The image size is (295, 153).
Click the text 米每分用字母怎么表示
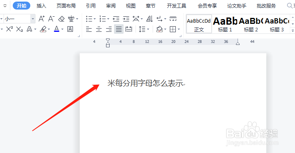(145, 83)
